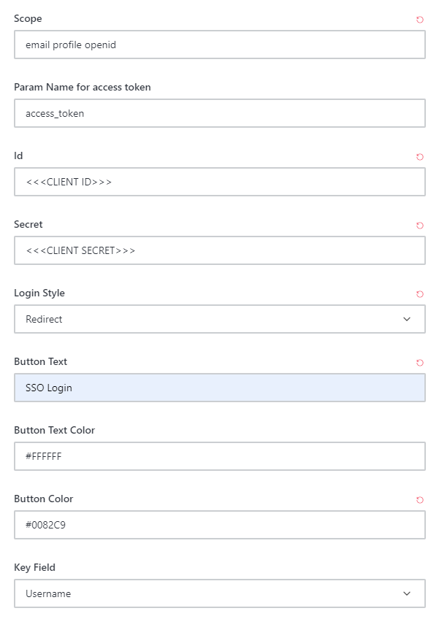Click the Param Name for access token label
Image resolution: width=439 pixels, height=619 pixels.
click(x=83, y=87)
